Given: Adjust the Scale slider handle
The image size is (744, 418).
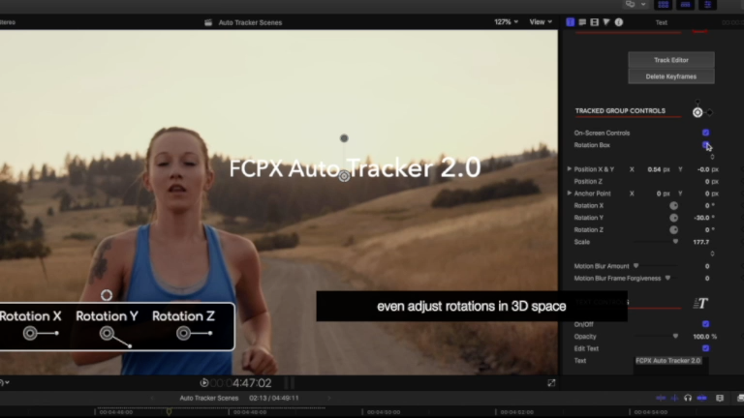Looking at the screenshot, I should (675, 242).
